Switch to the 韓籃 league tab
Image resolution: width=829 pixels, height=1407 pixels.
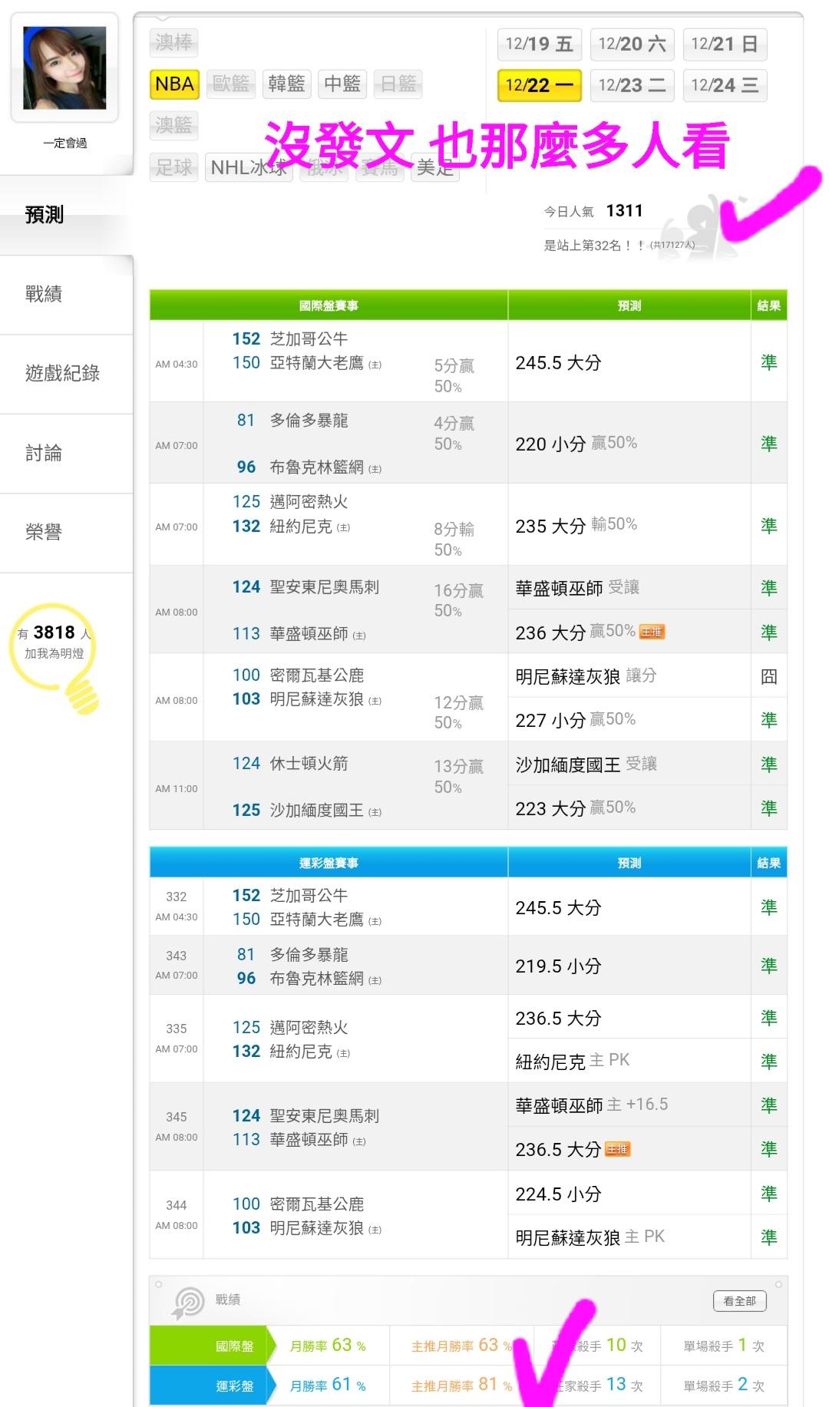(x=286, y=84)
